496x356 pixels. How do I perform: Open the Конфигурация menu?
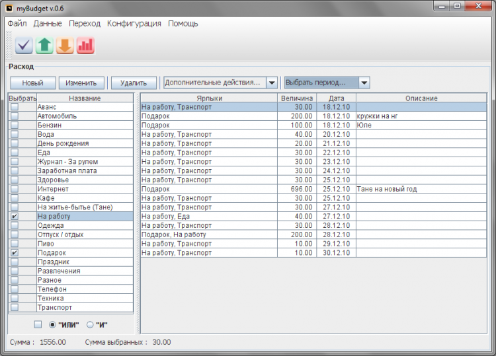(134, 24)
